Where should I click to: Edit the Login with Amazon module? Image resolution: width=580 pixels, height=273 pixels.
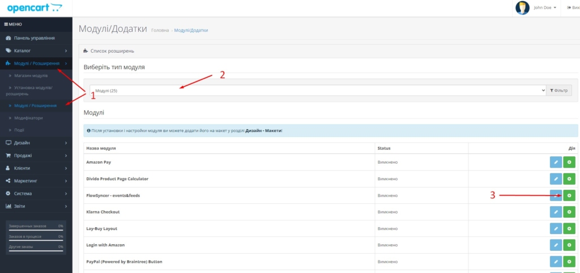coord(556,245)
